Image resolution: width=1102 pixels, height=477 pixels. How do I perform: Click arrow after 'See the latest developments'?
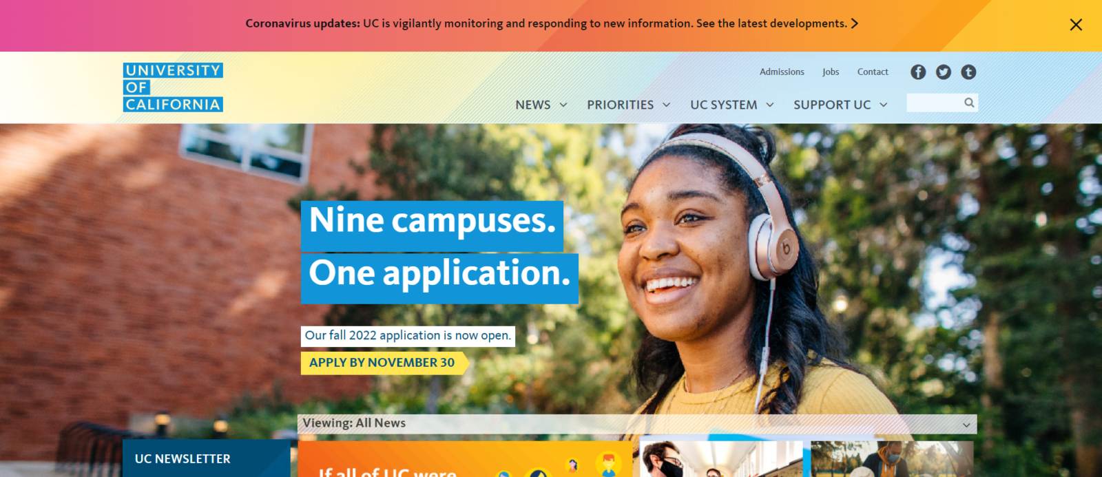pyautogui.click(x=855, y=23)
